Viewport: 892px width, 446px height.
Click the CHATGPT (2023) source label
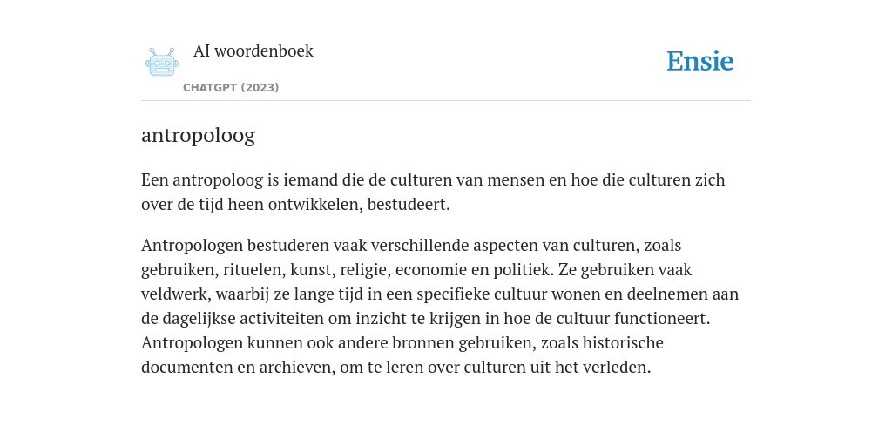click(x=231, y=88)
